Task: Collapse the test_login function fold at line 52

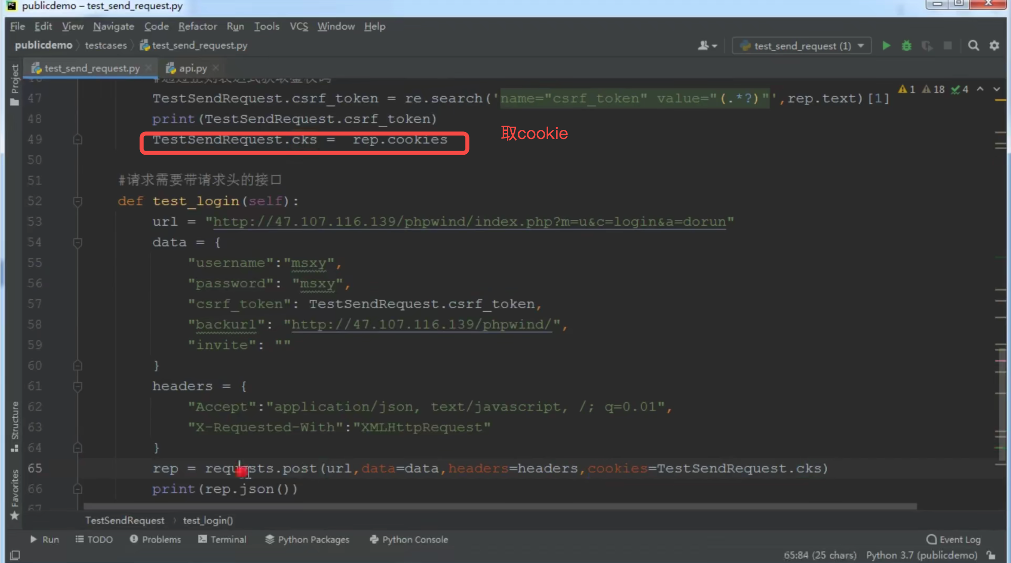Action: [x=78, y=201]
